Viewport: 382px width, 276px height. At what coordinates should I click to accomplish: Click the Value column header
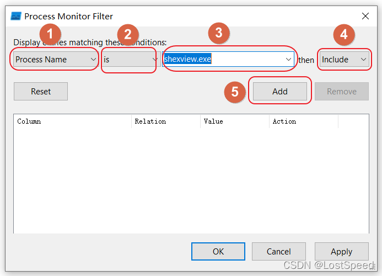coord(235,121)
